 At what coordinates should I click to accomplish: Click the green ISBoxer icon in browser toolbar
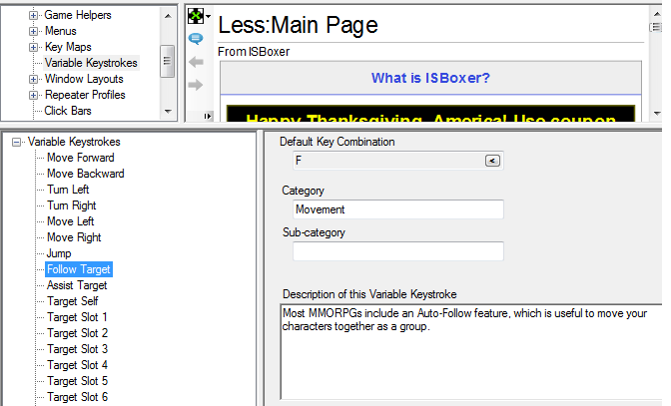196,16
